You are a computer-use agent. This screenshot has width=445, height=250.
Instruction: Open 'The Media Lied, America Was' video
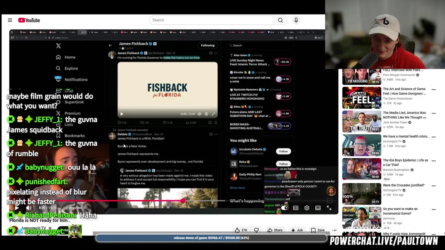[404, 115]
